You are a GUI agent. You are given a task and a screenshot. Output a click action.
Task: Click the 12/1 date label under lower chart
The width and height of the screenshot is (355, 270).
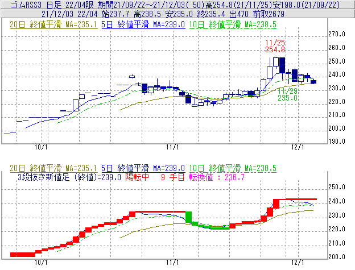click(x=298, y=263)
